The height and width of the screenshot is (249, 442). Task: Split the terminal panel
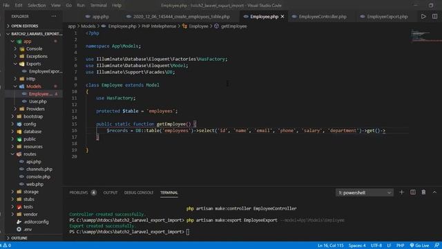pos(413,192)
